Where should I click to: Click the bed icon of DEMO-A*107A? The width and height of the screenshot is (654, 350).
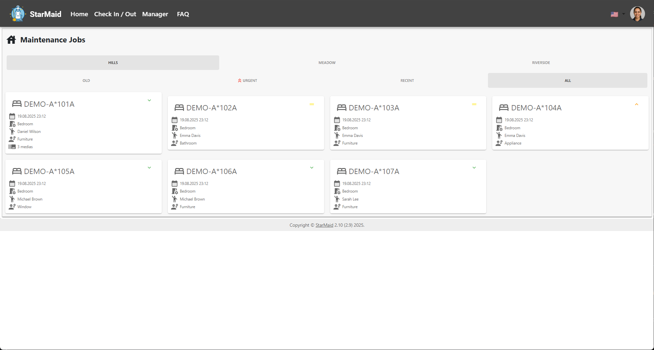coord(341,171)
